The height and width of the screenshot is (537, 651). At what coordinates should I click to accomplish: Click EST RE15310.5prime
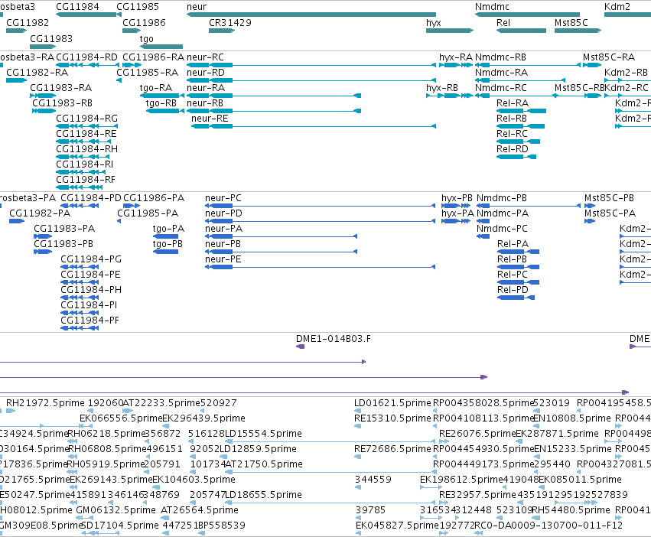point(357,426)
